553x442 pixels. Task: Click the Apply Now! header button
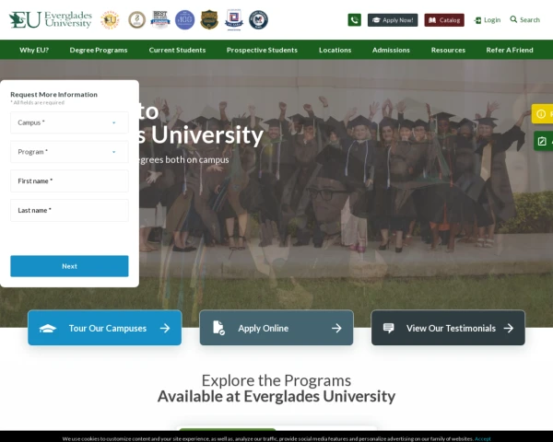tap(393, 20)
